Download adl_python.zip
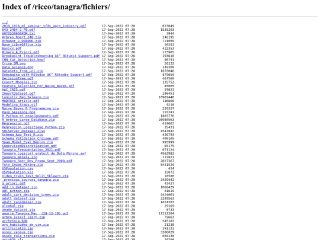This screenshot has height=240, width=320. [15, 191]
